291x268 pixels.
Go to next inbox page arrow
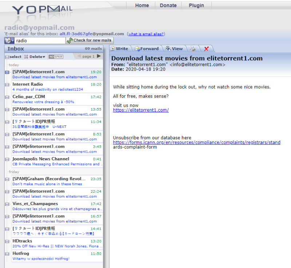point(99,56)
